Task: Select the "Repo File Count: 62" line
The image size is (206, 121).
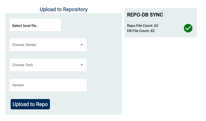Action: tap(143, 26)
